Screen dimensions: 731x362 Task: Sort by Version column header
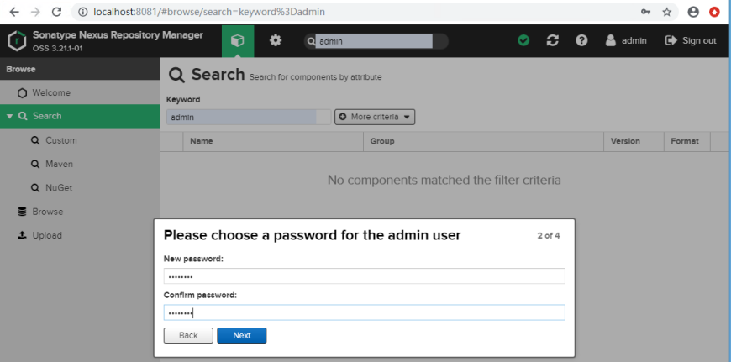click(x=634, y=141)
